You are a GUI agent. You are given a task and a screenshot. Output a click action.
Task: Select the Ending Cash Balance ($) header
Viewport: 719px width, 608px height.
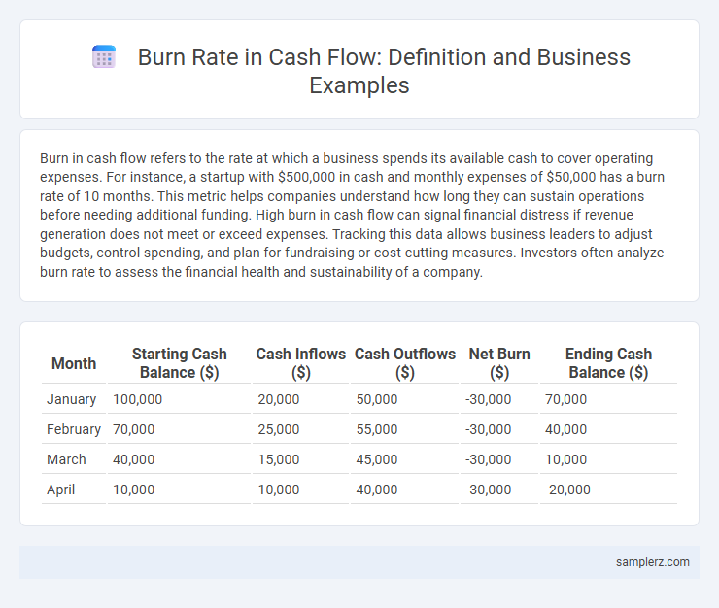click(608, 363)
